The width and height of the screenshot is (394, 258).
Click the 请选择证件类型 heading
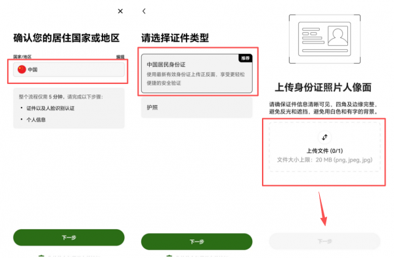point(175,38)
